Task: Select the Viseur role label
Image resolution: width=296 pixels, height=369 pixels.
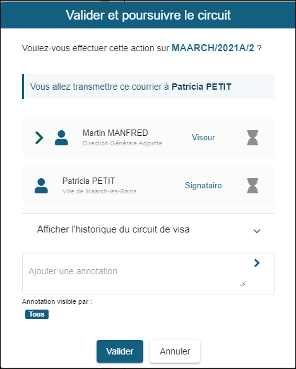Action: pyautogui.click(x=203, y=138)
